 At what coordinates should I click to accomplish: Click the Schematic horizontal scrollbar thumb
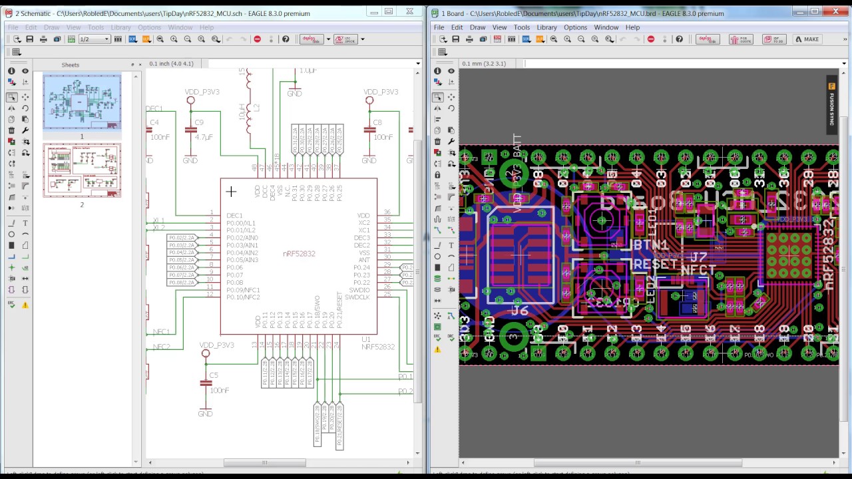(x=265, y=462)
